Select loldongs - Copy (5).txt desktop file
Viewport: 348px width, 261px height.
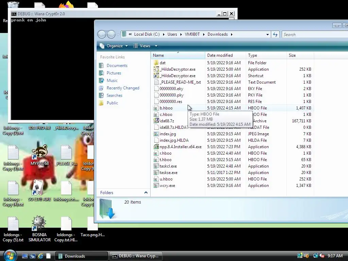[x=13, y=229]
